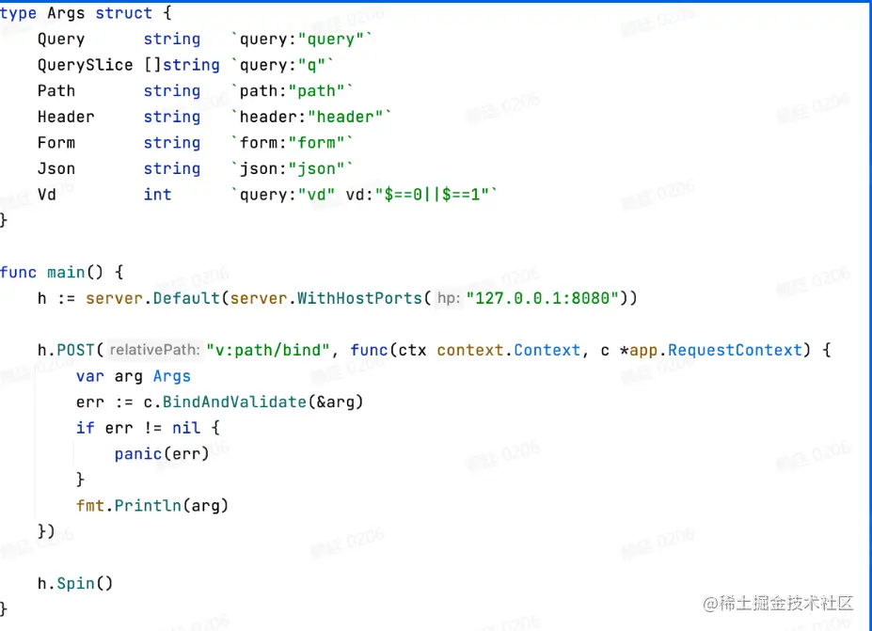Click the relativePath: parameter hint
Image resolution: width=872 pixels, height=631 pixels.
154,350
